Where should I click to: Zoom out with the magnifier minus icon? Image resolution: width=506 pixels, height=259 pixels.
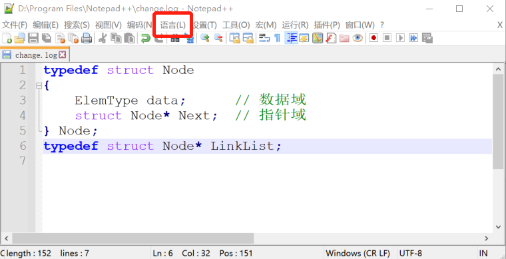[218, 38]
